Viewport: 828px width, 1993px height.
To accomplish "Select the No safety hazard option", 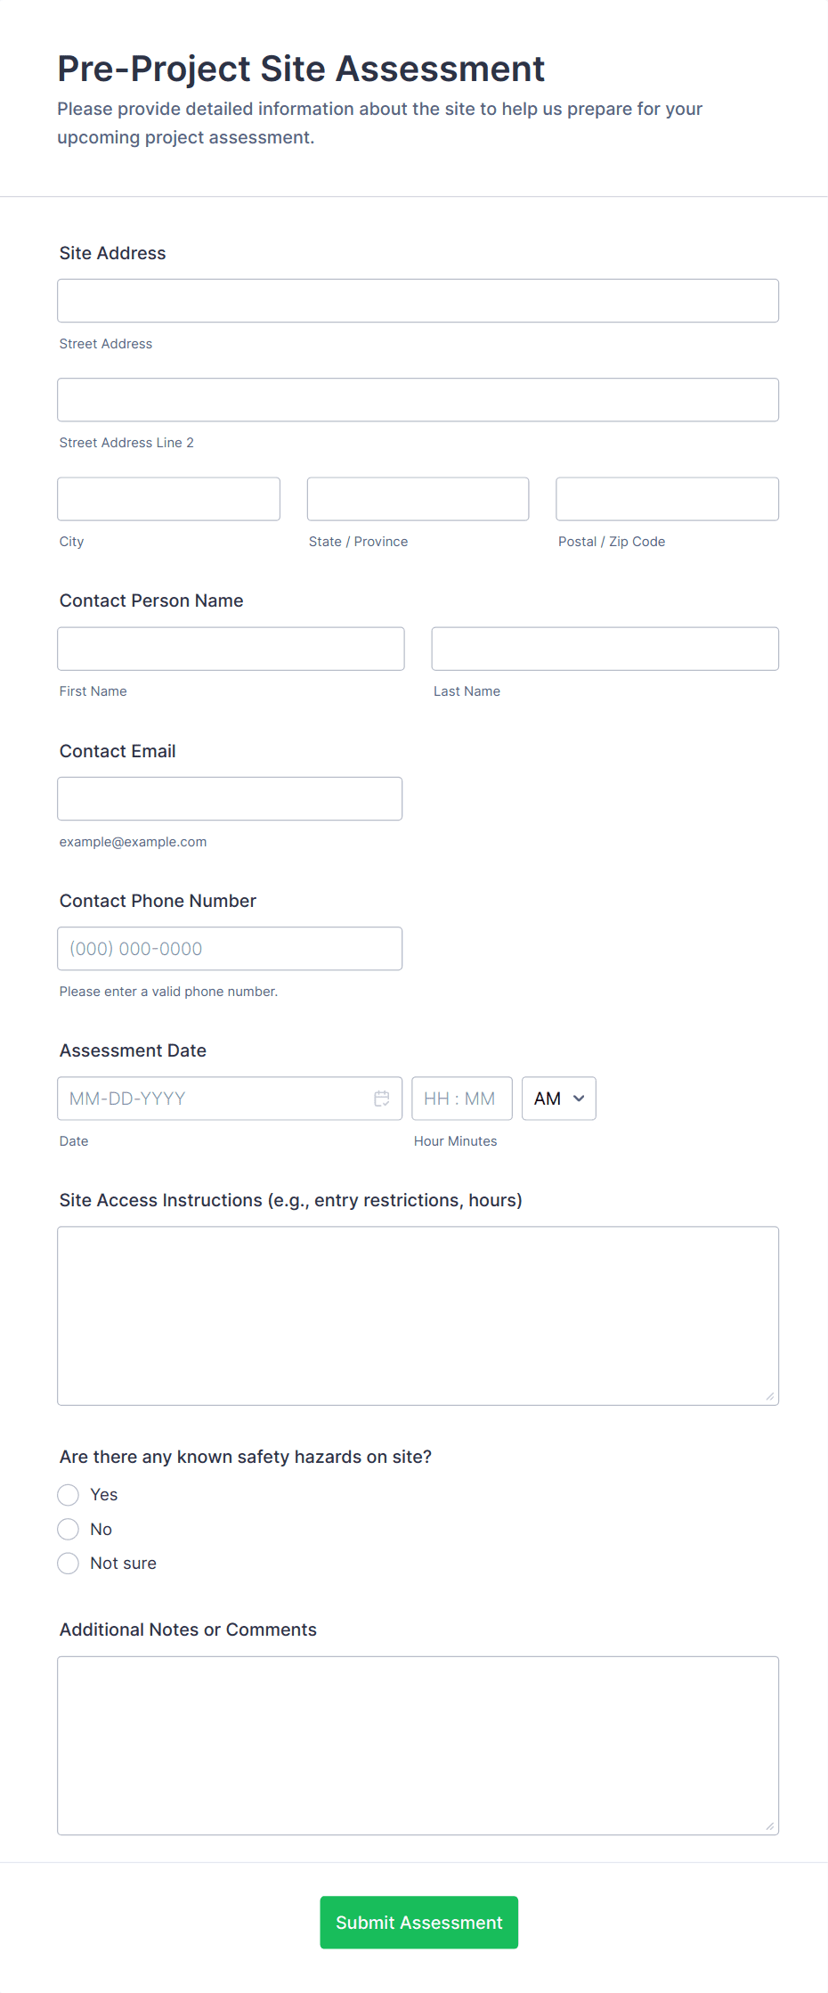I will [x=68, y=1528].
